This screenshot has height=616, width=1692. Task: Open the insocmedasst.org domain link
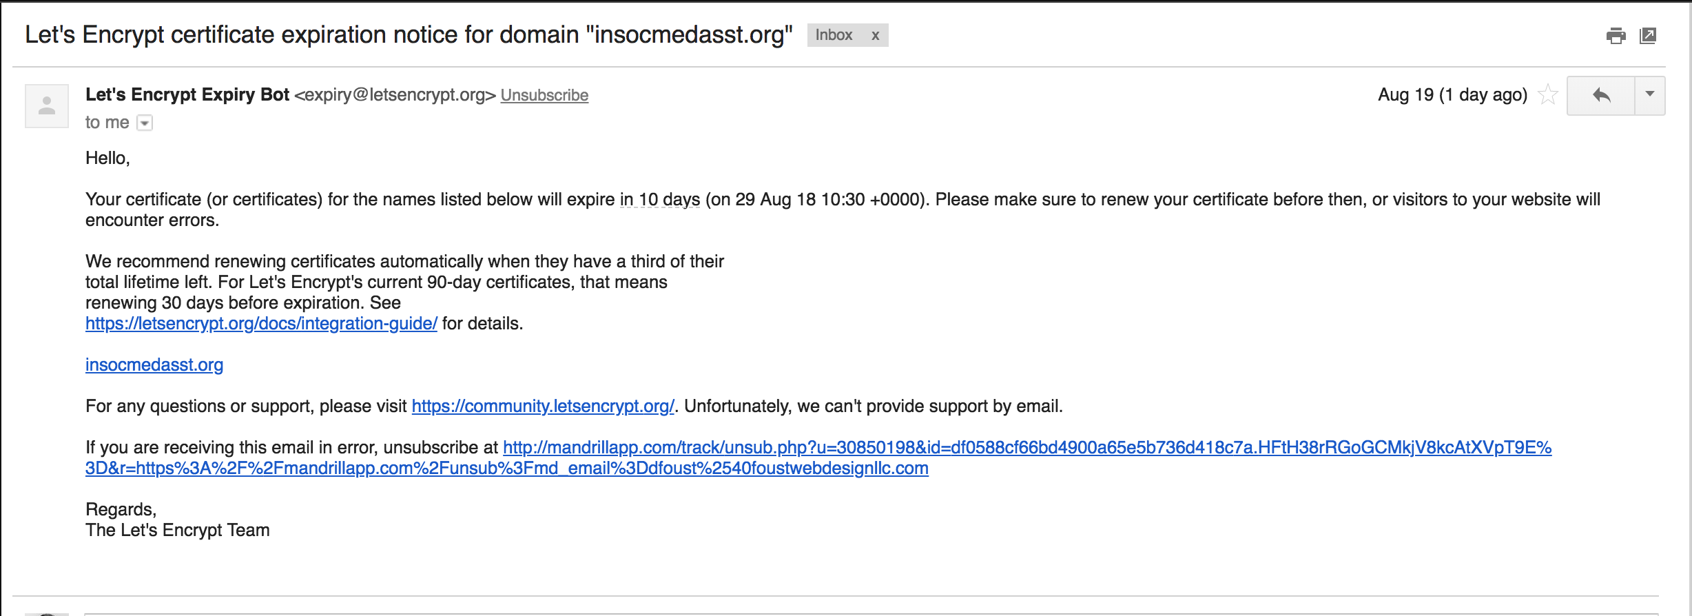click(154, 365)
